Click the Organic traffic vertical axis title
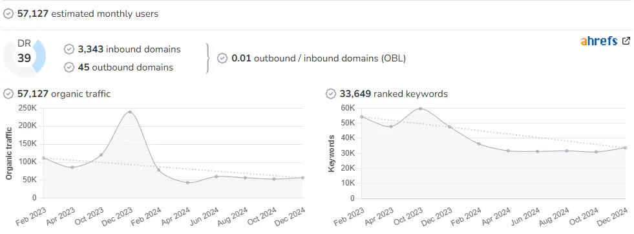The width and height of the screenshot is (634, 234). tap(8, 153)
